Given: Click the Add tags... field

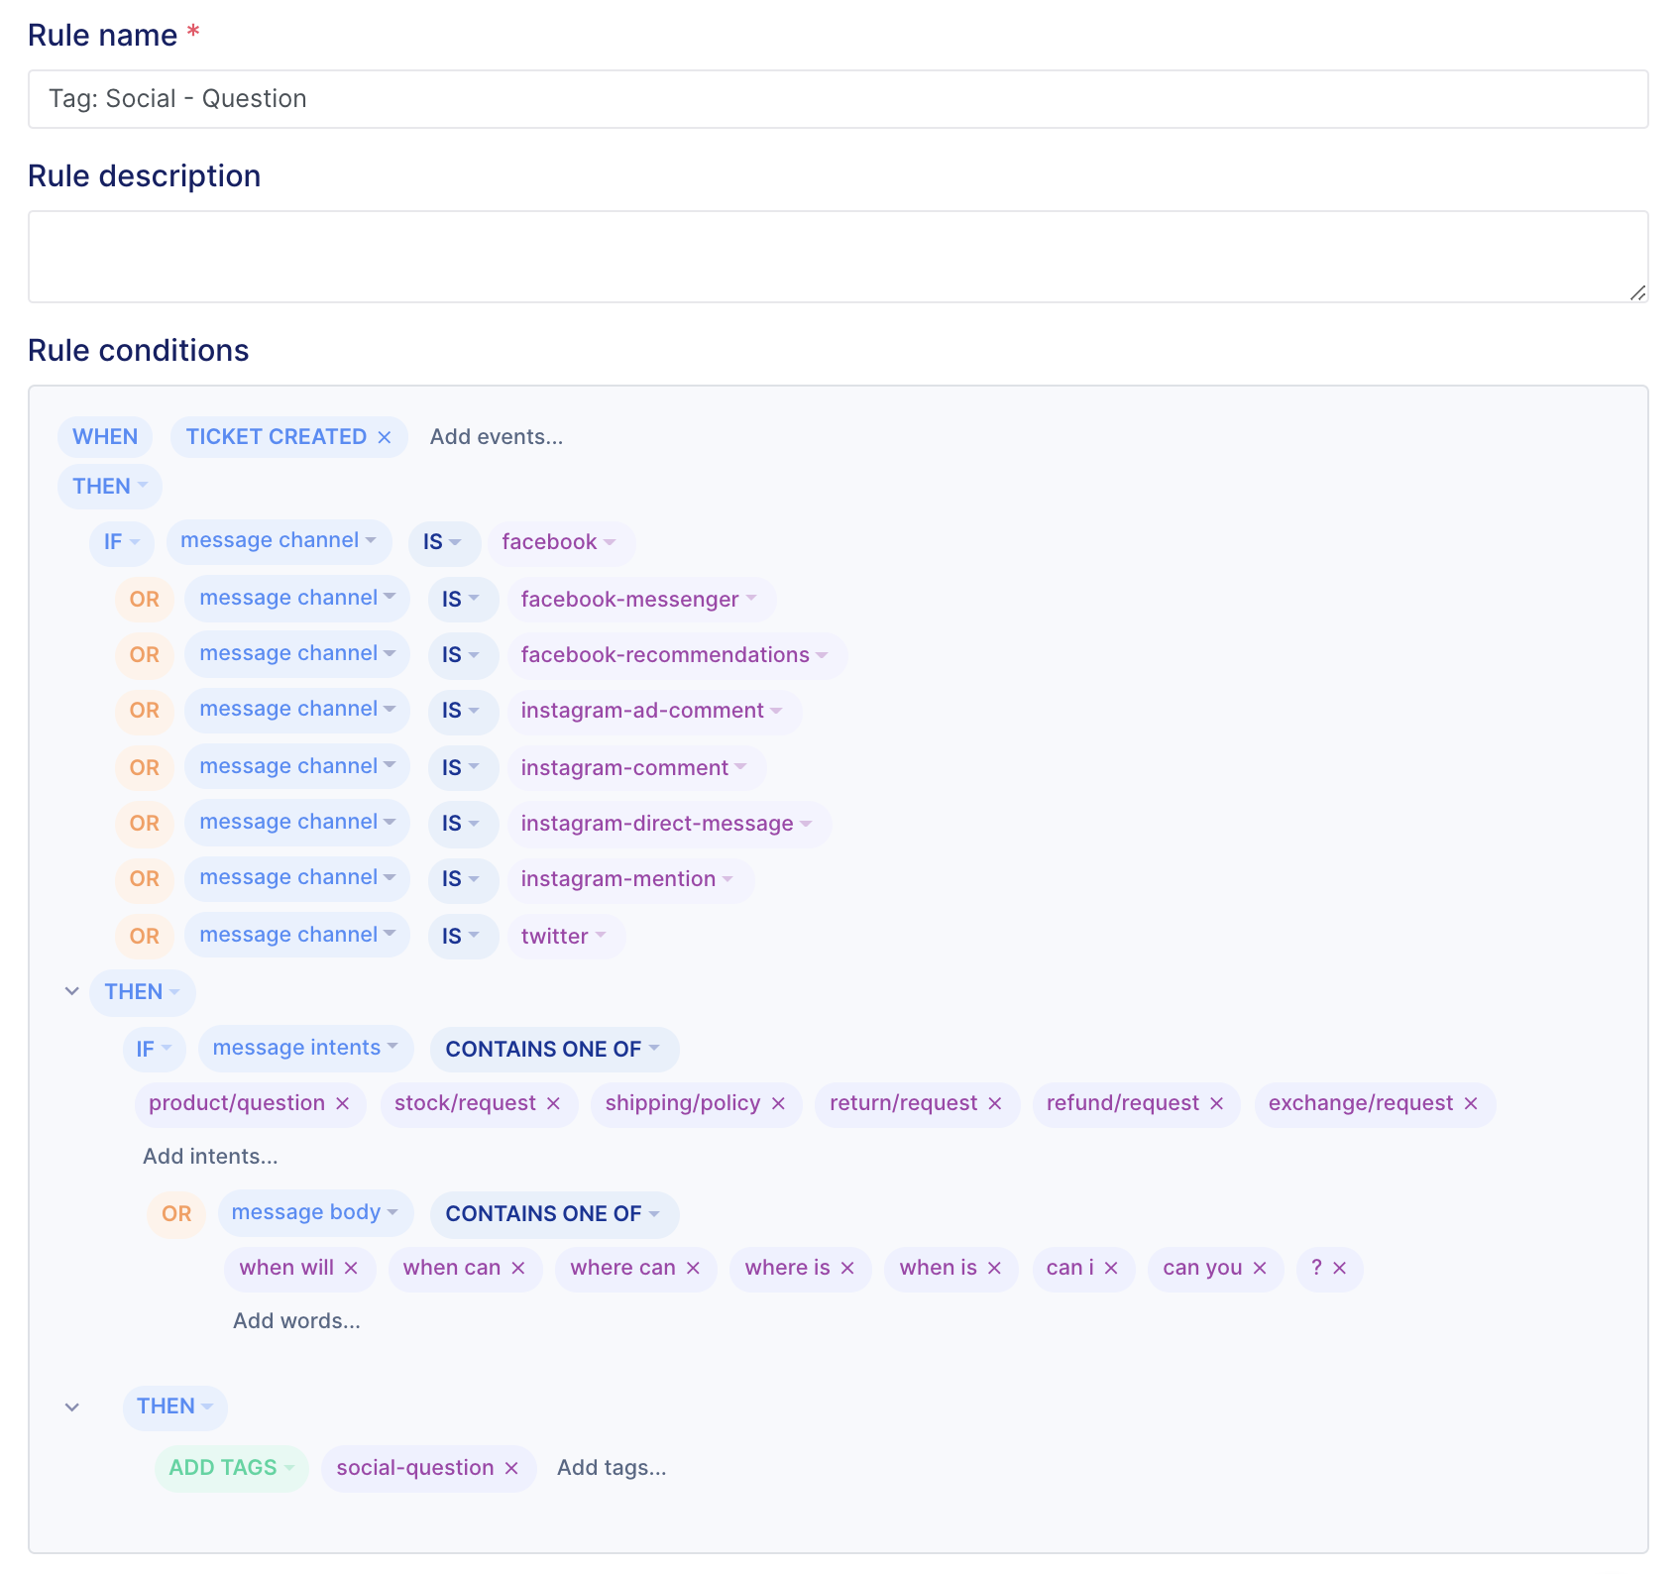Looking at the screenshot, I should click(x=612, y=1468).
